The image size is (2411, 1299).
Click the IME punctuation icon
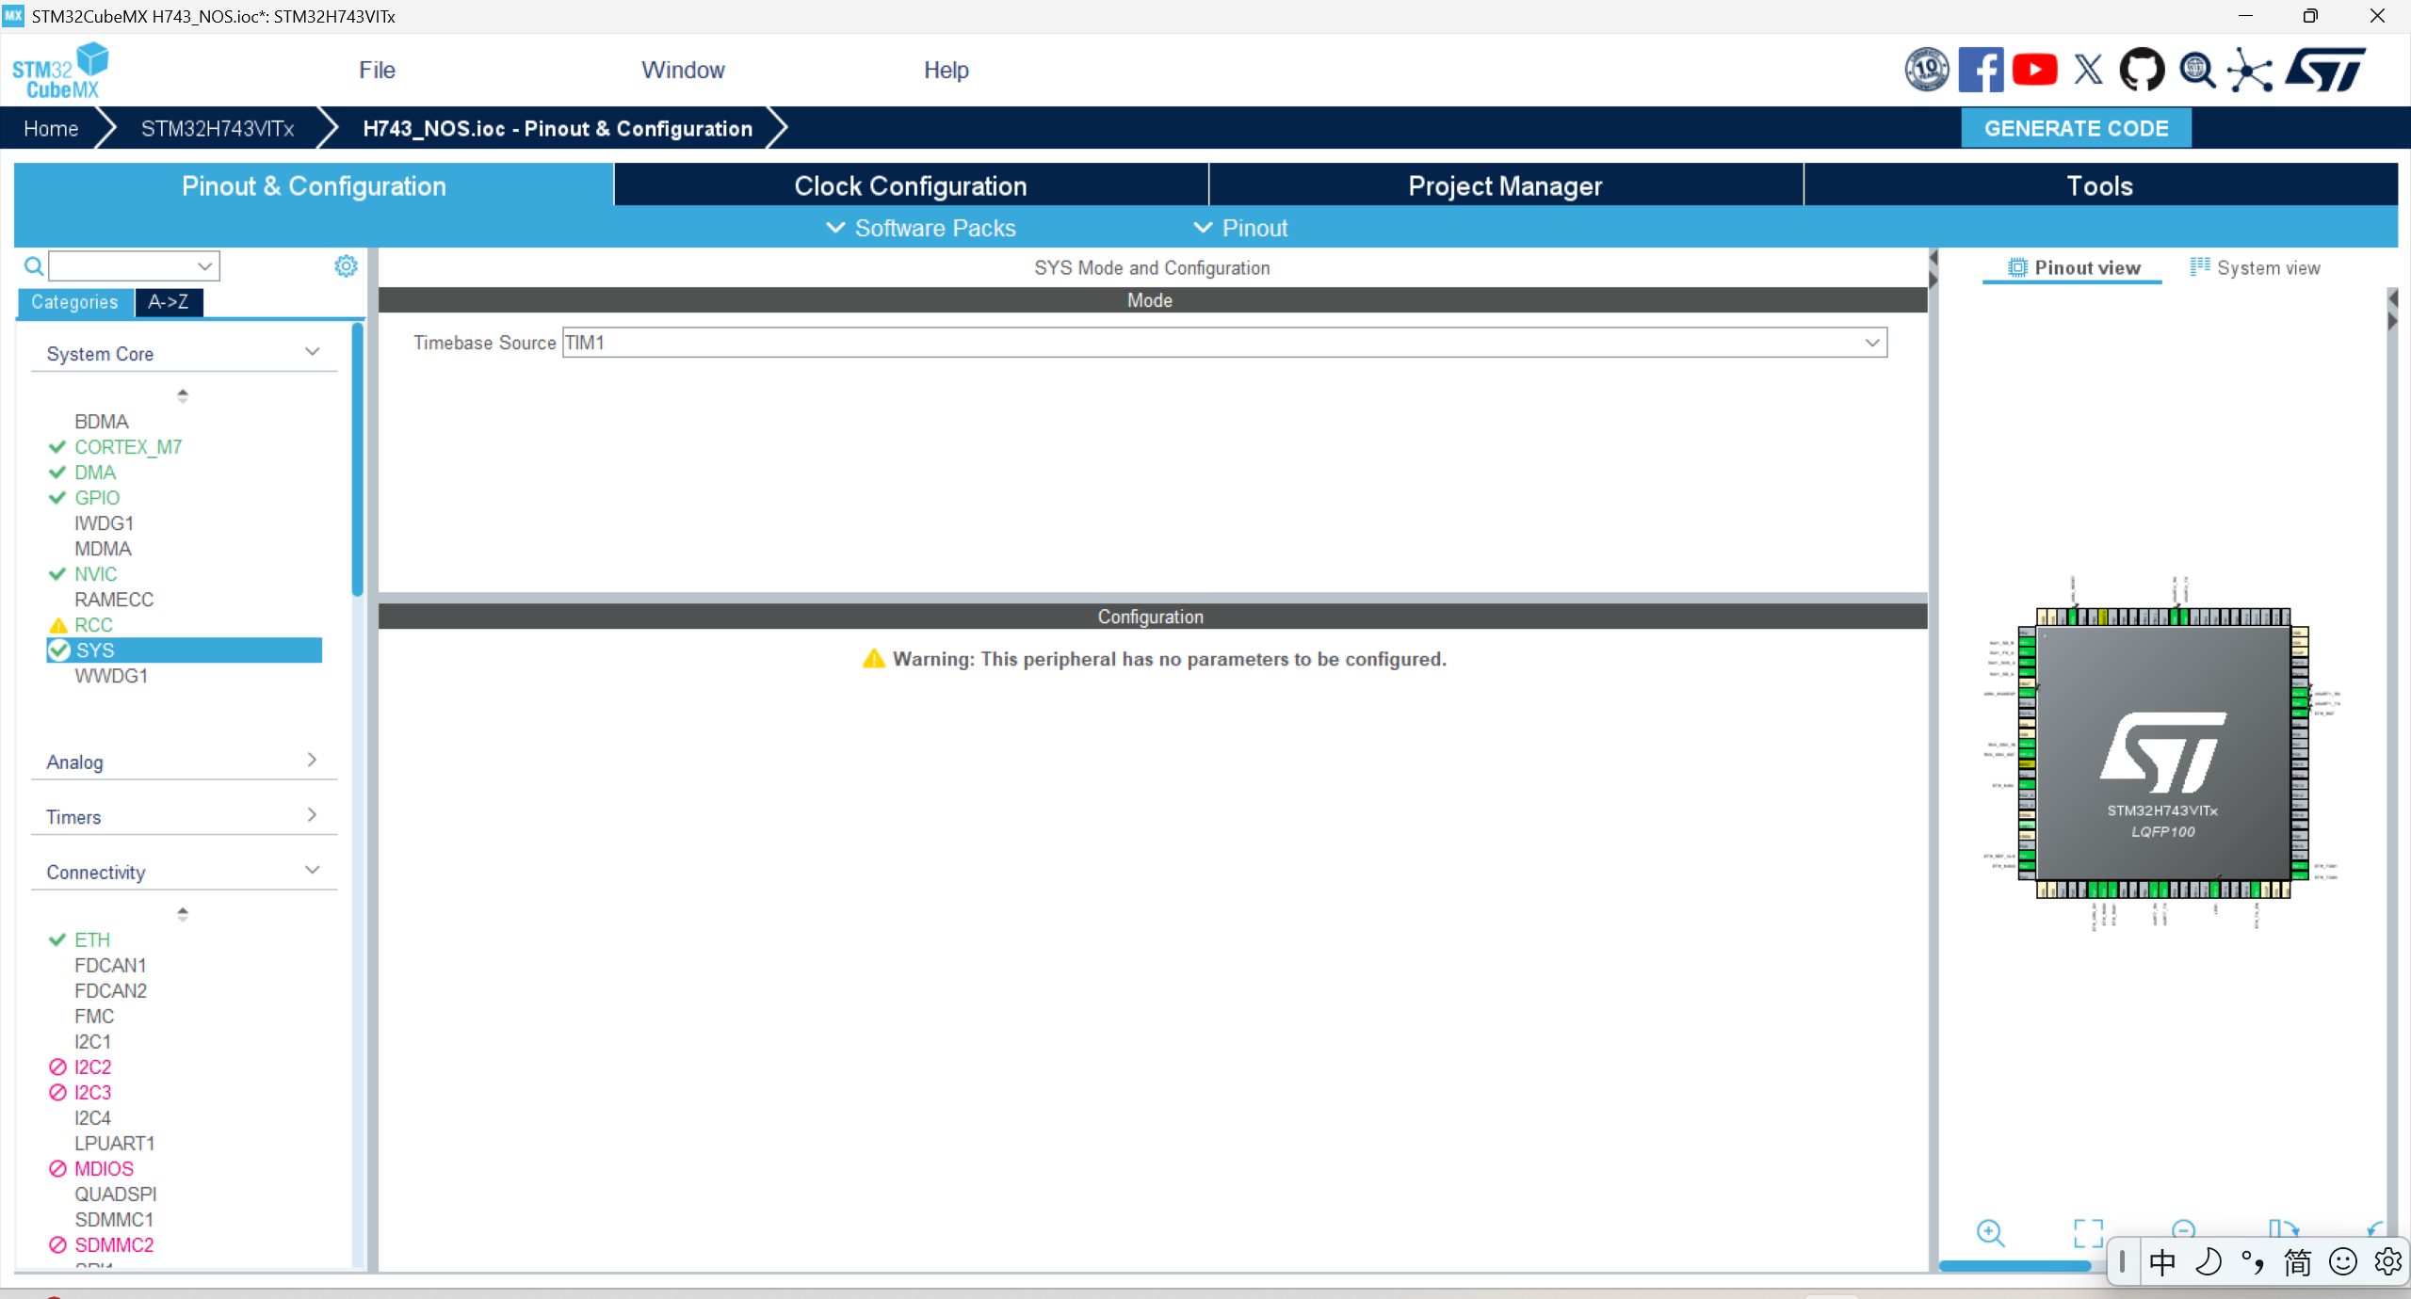[x=2253, y=1262]
